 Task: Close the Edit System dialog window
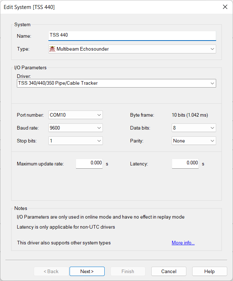(225, 7)
